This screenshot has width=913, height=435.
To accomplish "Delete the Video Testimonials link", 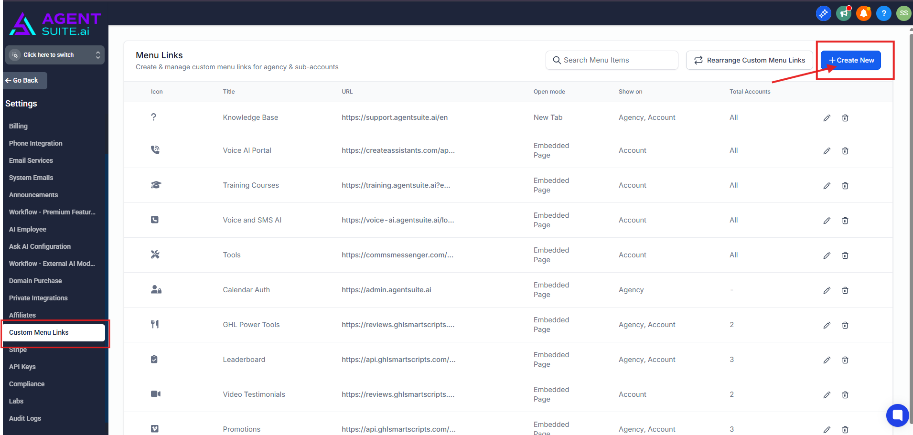I will coord(845,395).
